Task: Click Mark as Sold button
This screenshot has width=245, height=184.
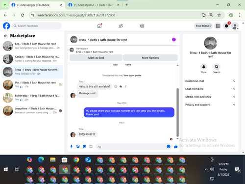Action: click(96, 58)
